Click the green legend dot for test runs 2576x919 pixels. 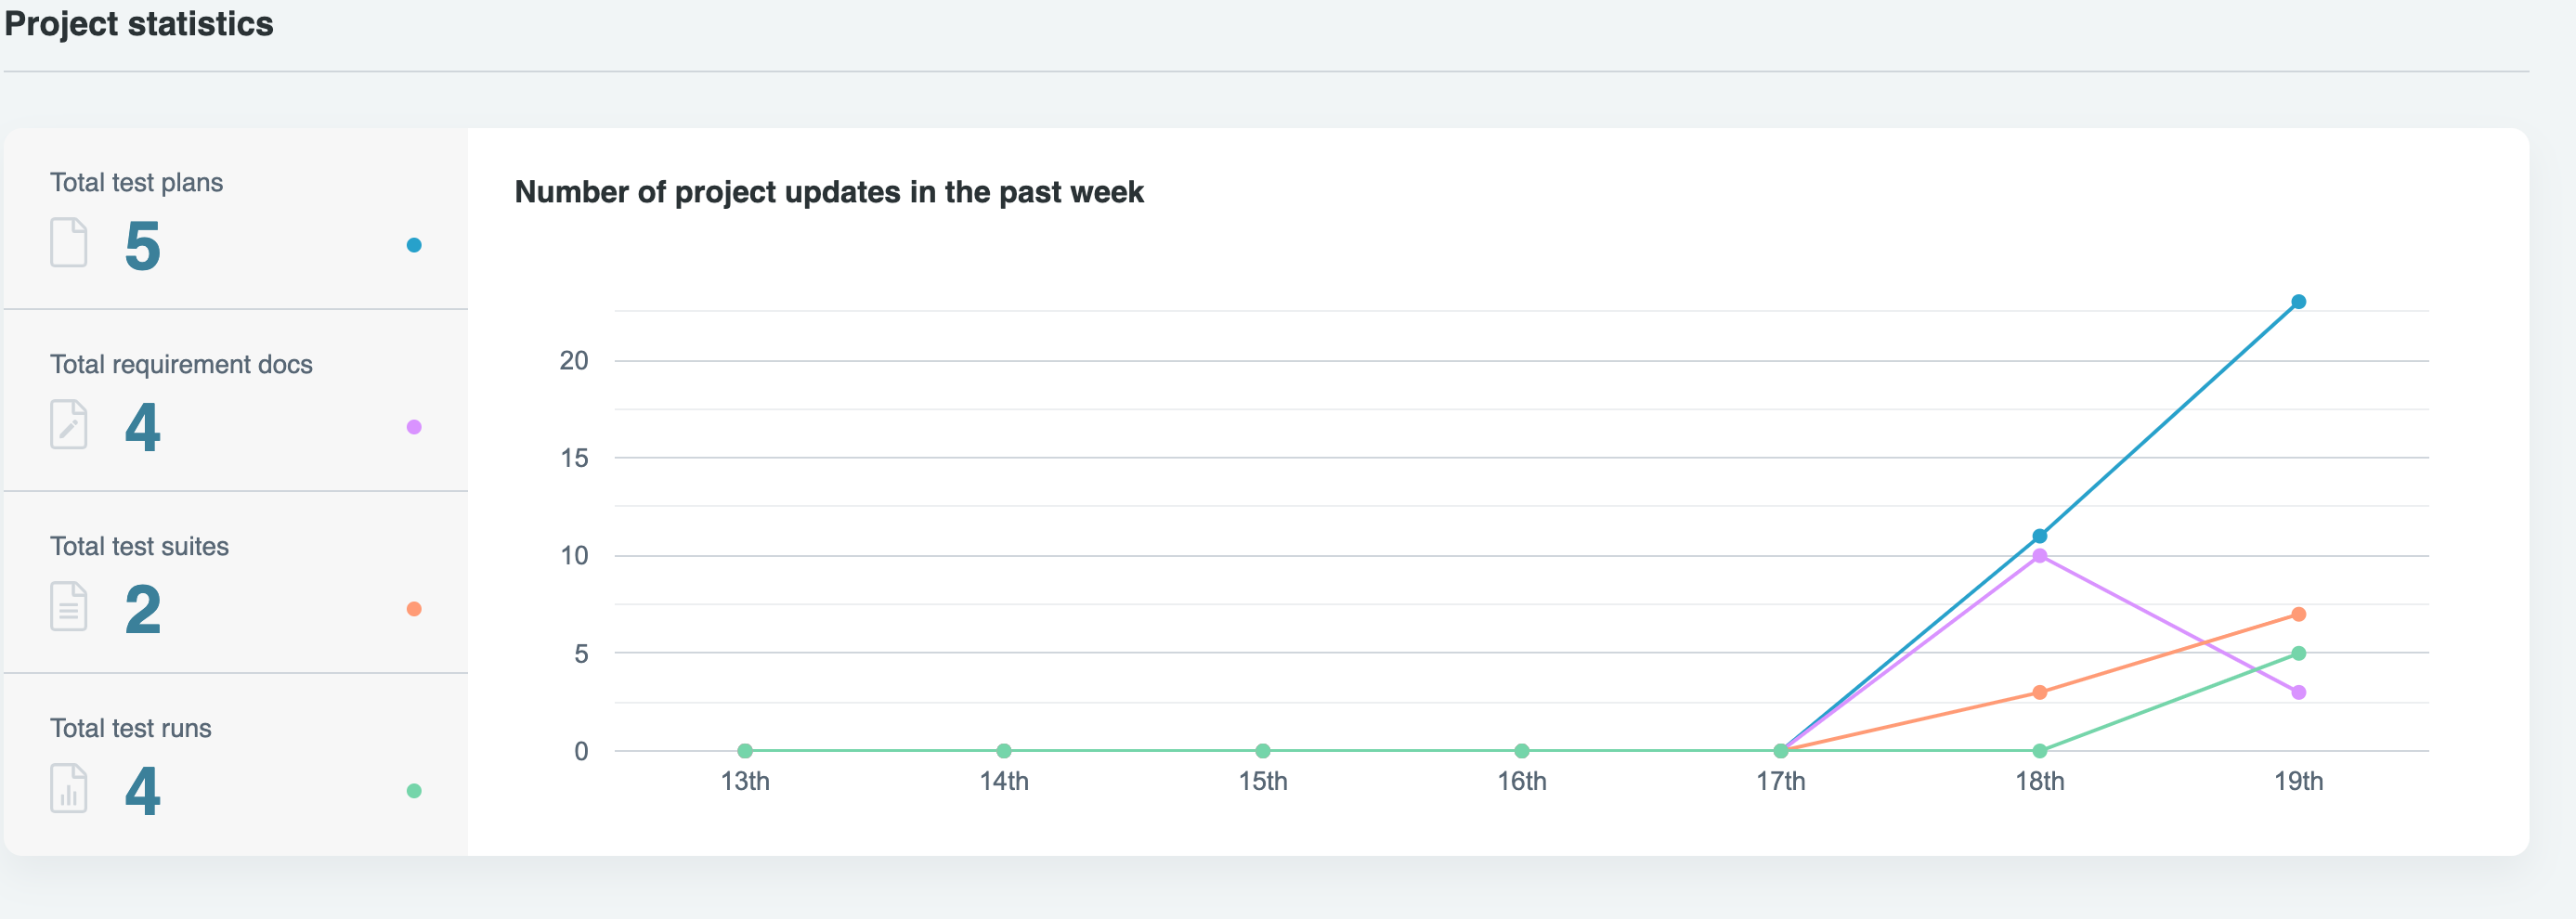(x=414, y=791)
